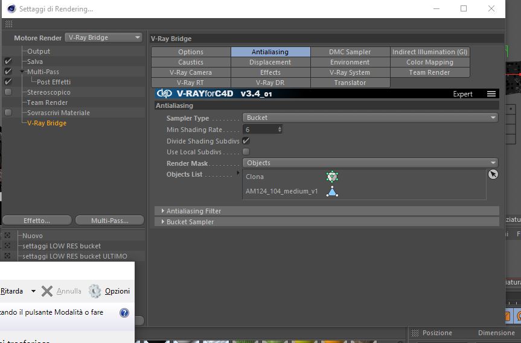Select V-Ray Bridge in the settings tree
The width and height of the screenshot is (521, 343).
tap(47, 123)
